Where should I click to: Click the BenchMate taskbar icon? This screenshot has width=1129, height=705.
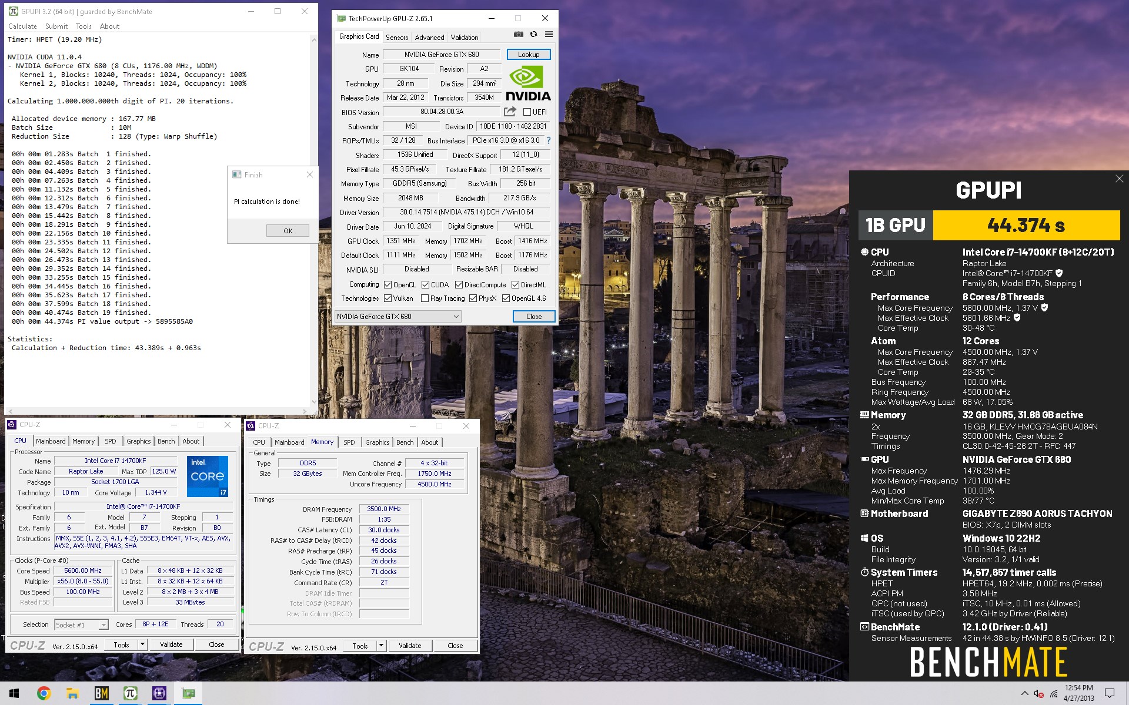(101, 693)
